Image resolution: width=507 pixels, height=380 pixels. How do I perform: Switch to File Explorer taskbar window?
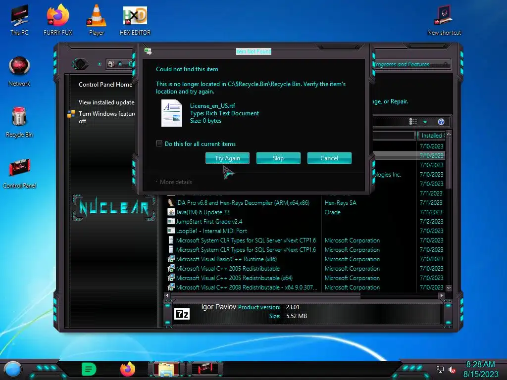tap(166, 369)
